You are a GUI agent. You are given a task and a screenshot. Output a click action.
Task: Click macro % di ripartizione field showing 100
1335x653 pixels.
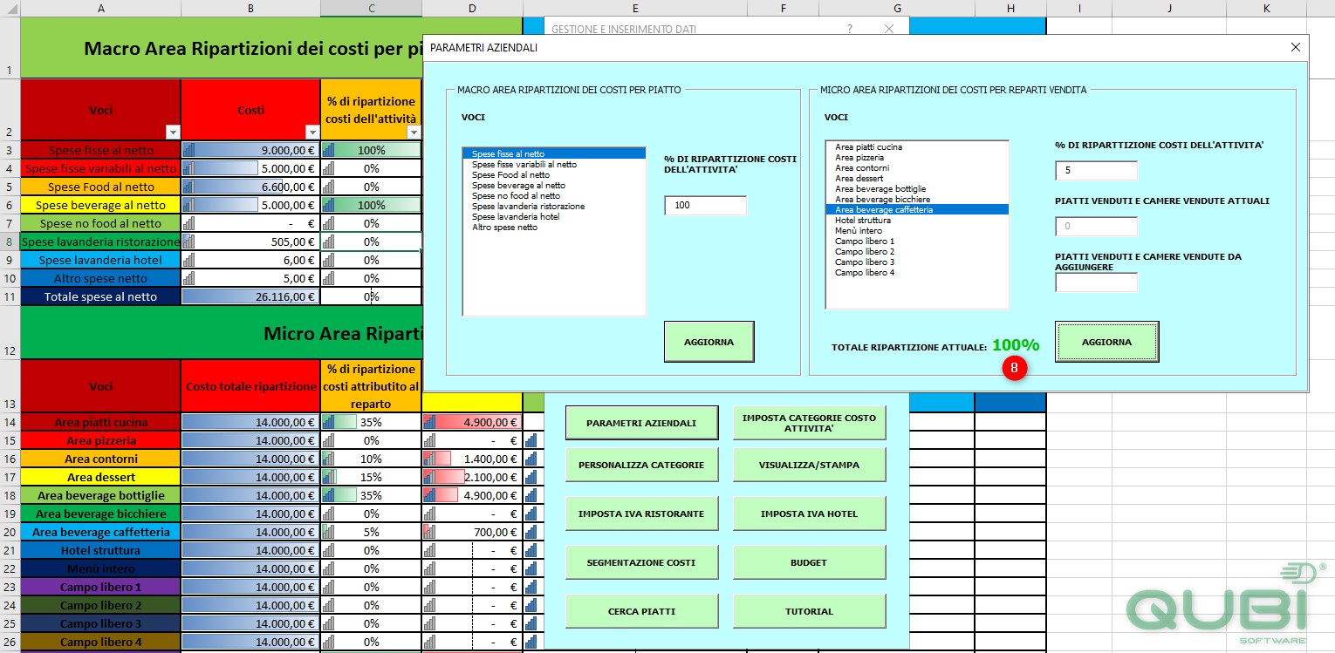705,206
